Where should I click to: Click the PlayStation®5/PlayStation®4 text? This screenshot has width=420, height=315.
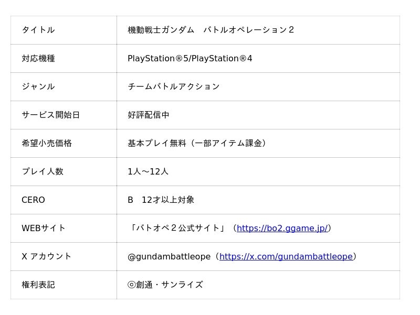click(x=190, y=58)
